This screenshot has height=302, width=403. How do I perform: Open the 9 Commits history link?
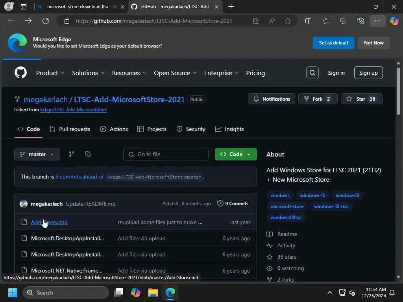[233, 204]
